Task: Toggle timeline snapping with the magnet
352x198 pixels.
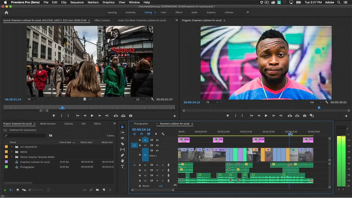Action: 141,134
